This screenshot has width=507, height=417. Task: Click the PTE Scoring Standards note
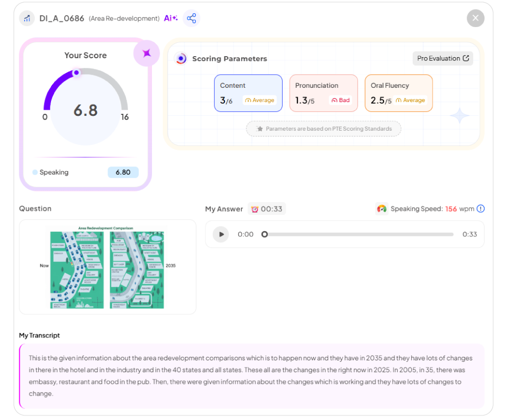(x=323, y=129)
